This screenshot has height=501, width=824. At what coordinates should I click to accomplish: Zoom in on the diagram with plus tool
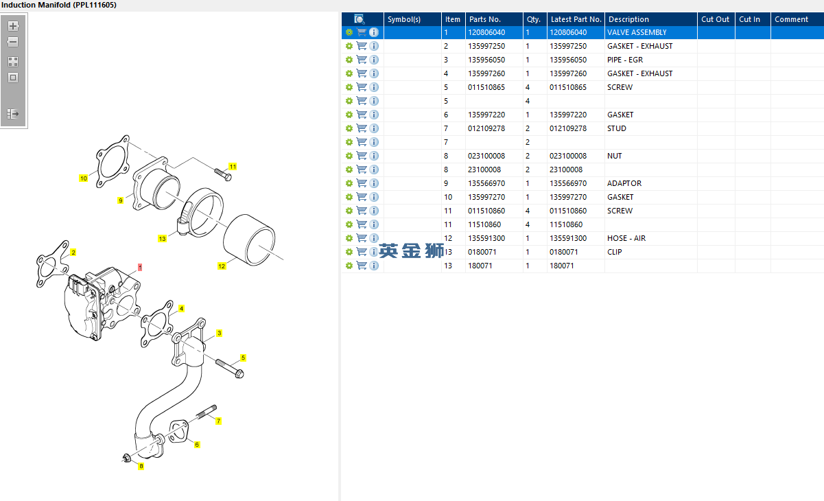point(13,26)
